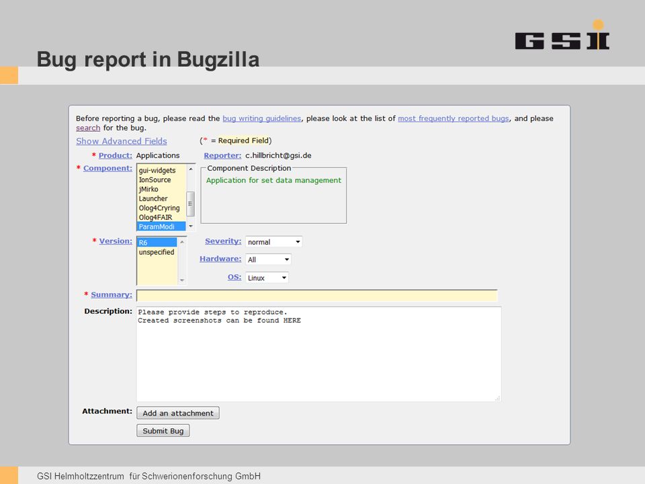Open the OS dropdown showing Linux
The height and width of the screenshot is (484, 645).
(x=267, y=278)
